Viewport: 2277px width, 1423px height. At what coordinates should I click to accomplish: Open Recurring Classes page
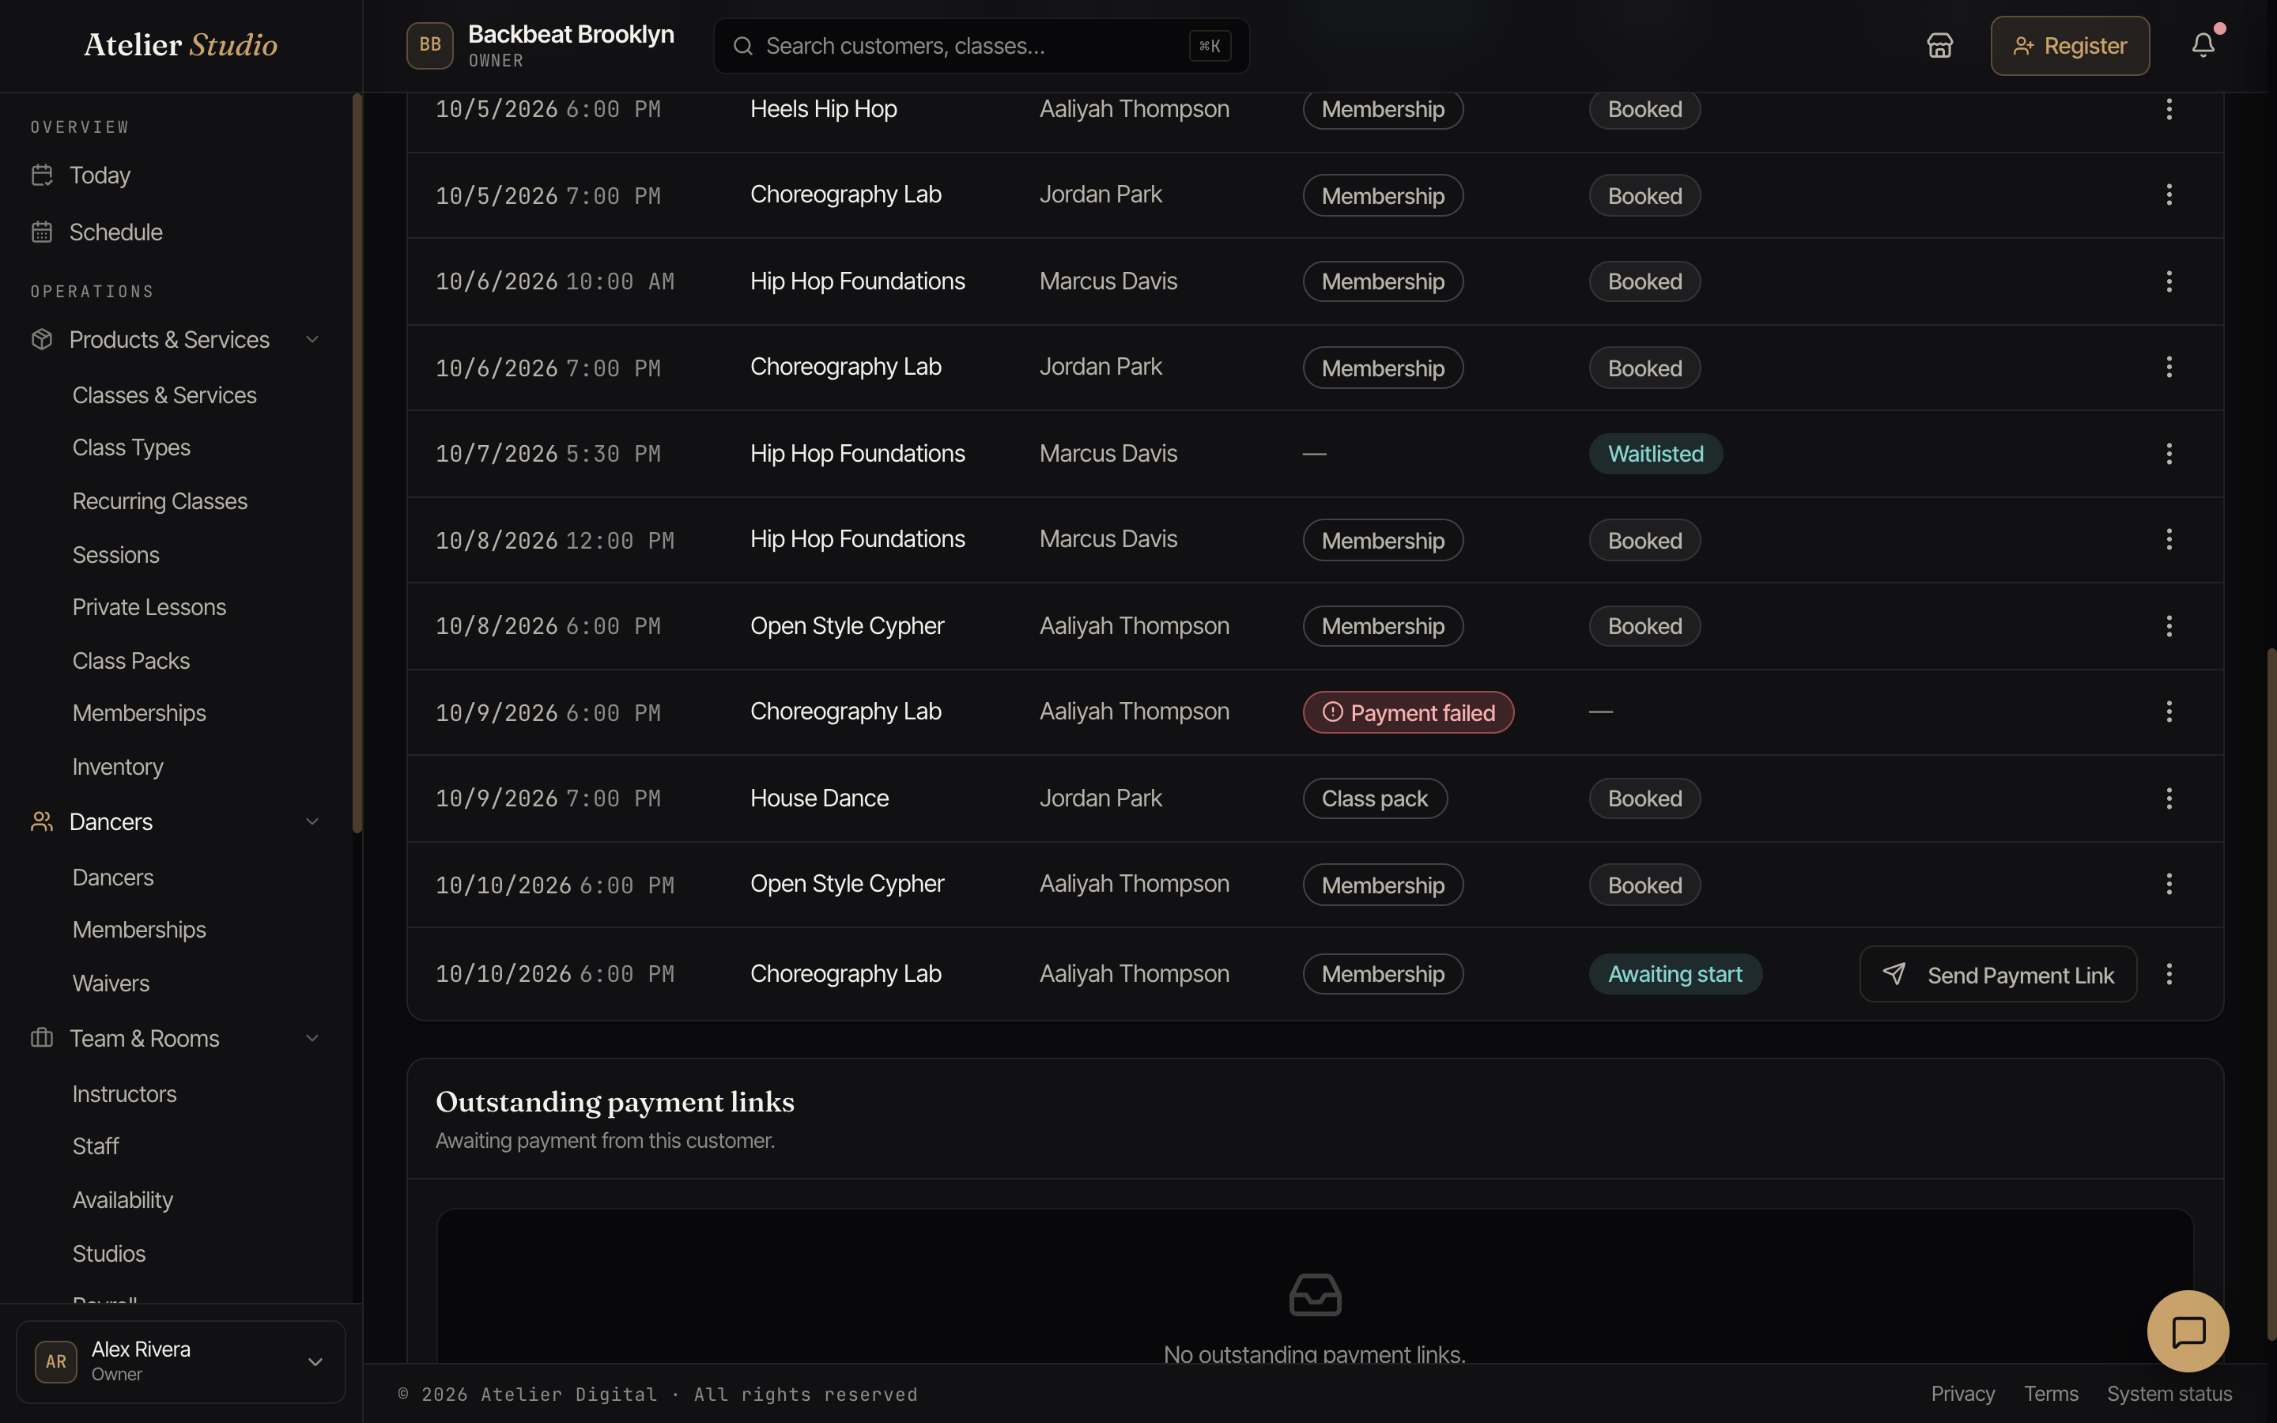pyautogui.click(x=160, y=500)
